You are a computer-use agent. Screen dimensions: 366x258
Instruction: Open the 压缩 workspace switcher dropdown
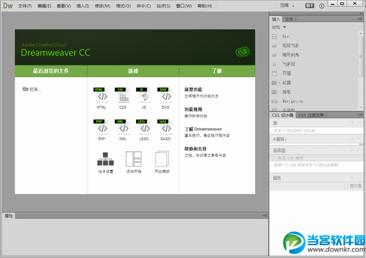point(287,5)
